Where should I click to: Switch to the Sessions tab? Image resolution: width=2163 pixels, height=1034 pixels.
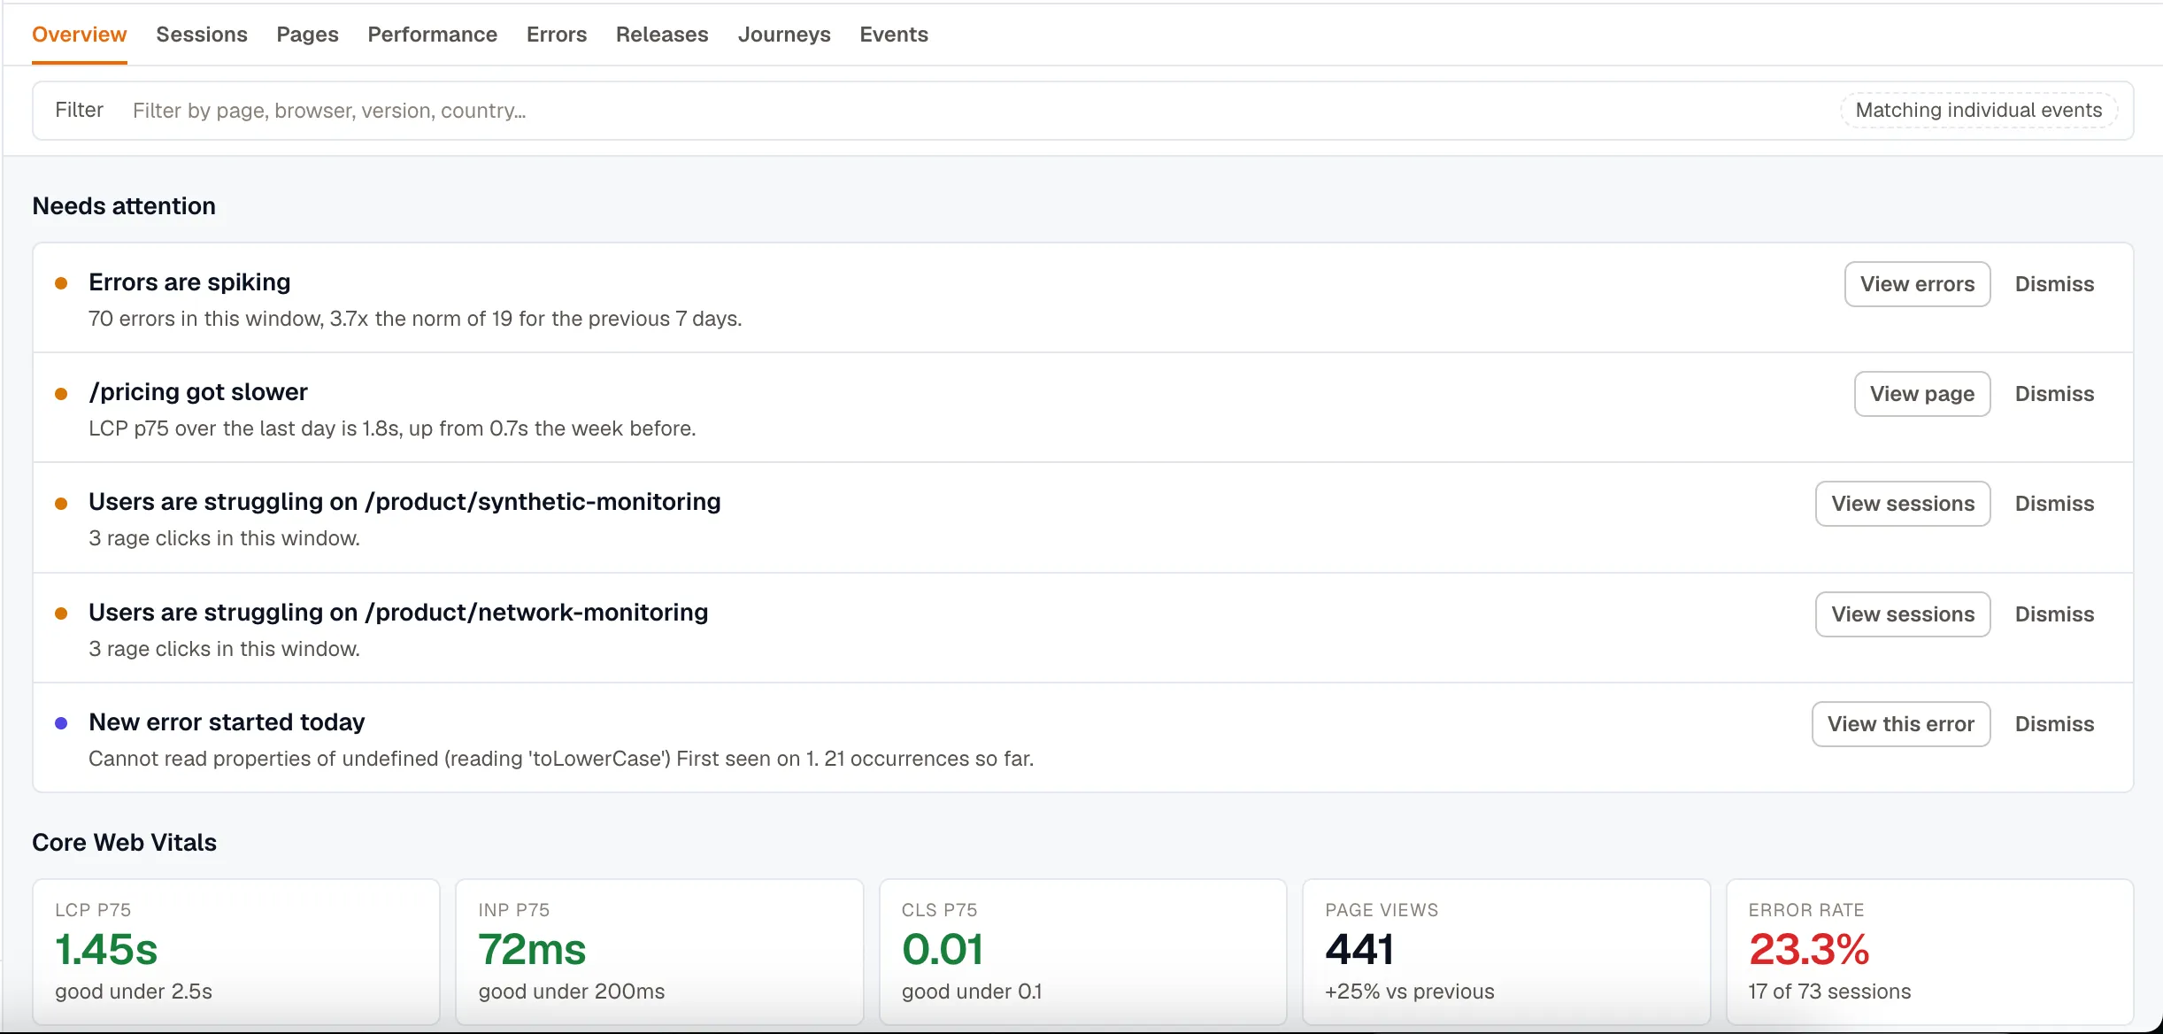(202, 35)
